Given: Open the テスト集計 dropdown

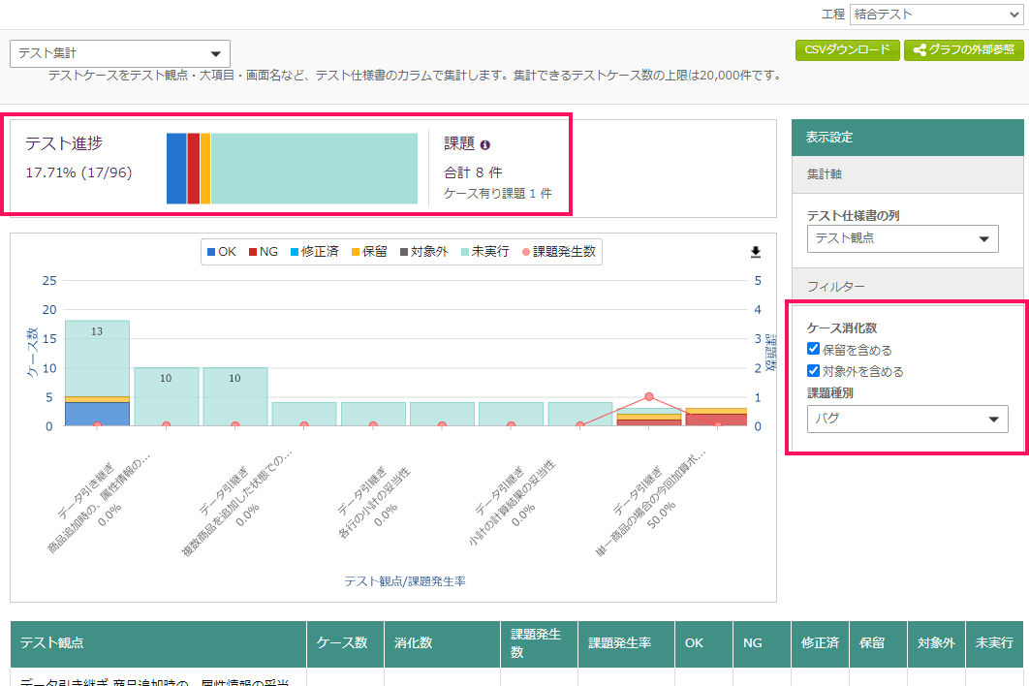Looking at the screenshot, I should (120, 53).
